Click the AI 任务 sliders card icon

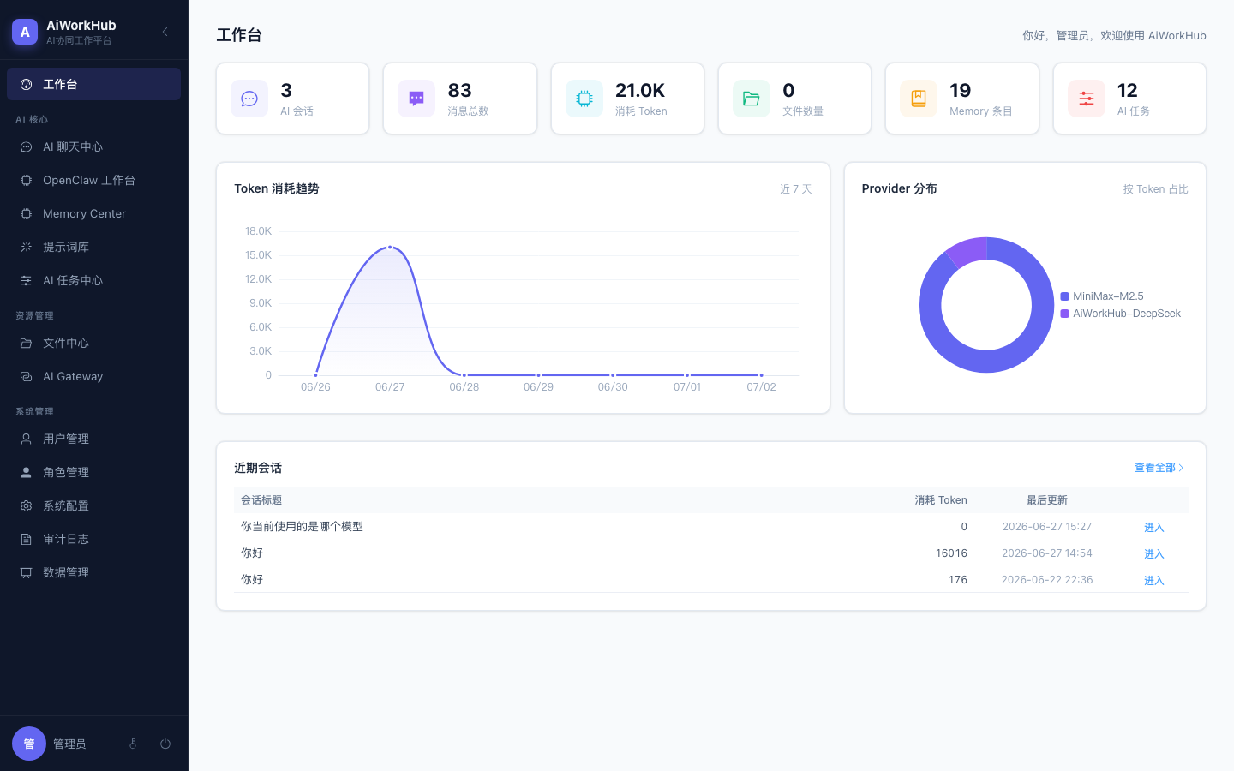(x=1087, y=99)
